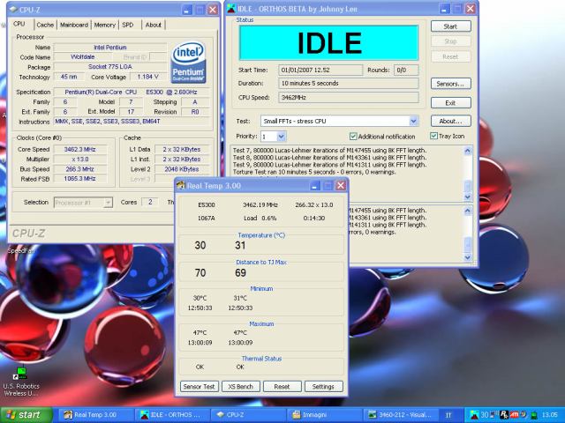Click the ORTHOS tray icon in the system tray
565x423 pixels.
click(475, 415)
